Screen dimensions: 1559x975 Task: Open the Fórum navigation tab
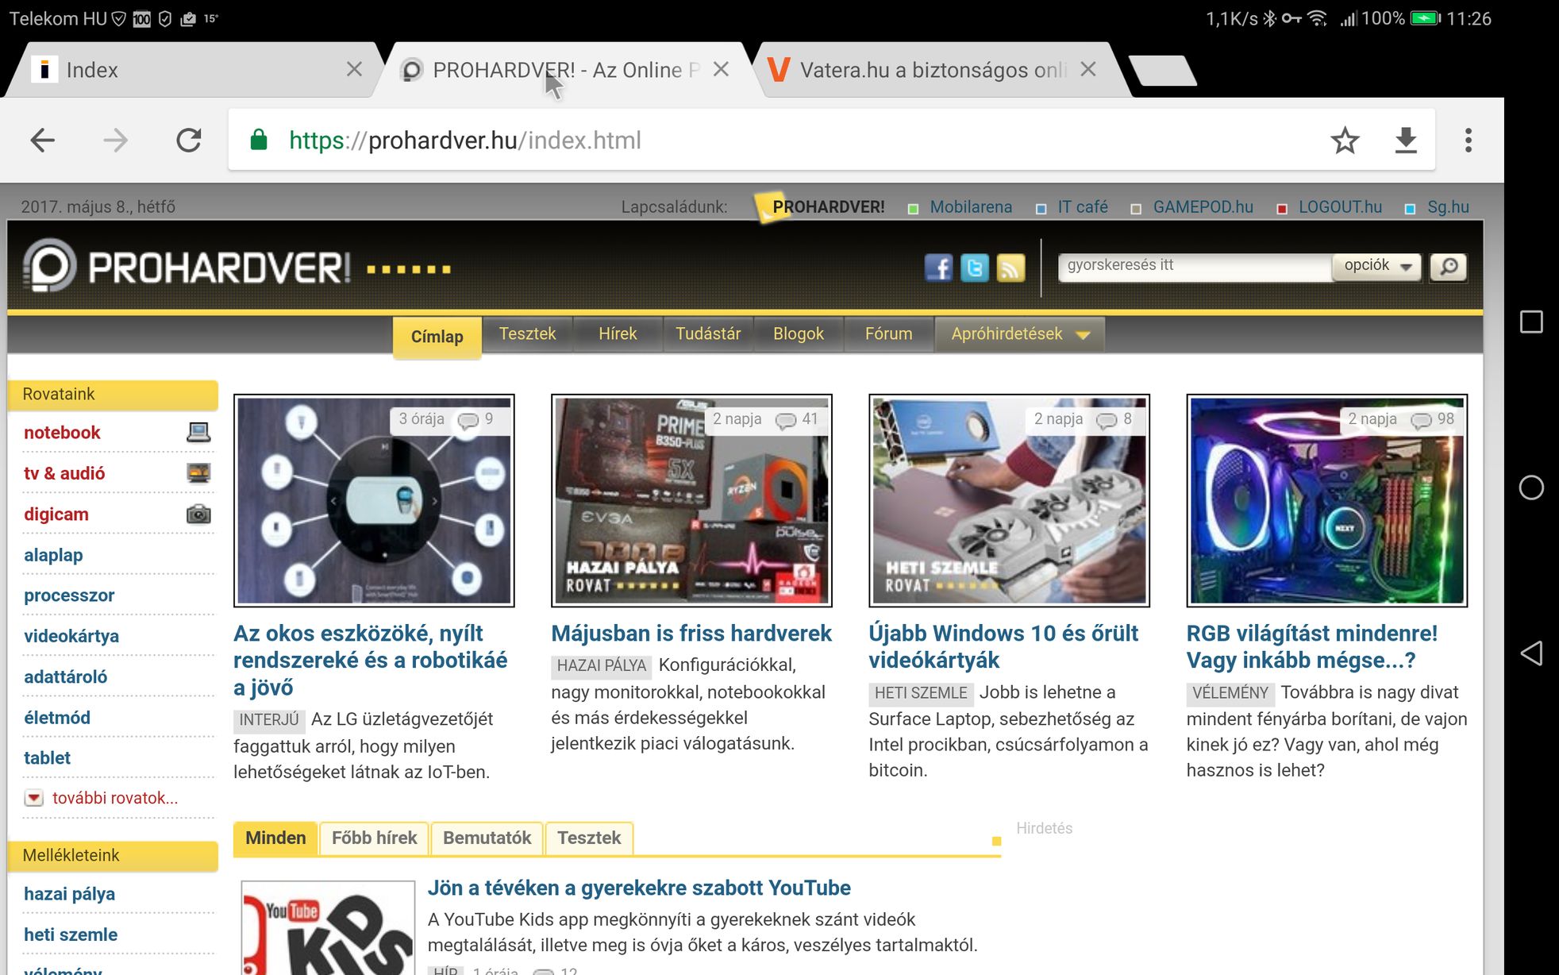tap(888, 334)
